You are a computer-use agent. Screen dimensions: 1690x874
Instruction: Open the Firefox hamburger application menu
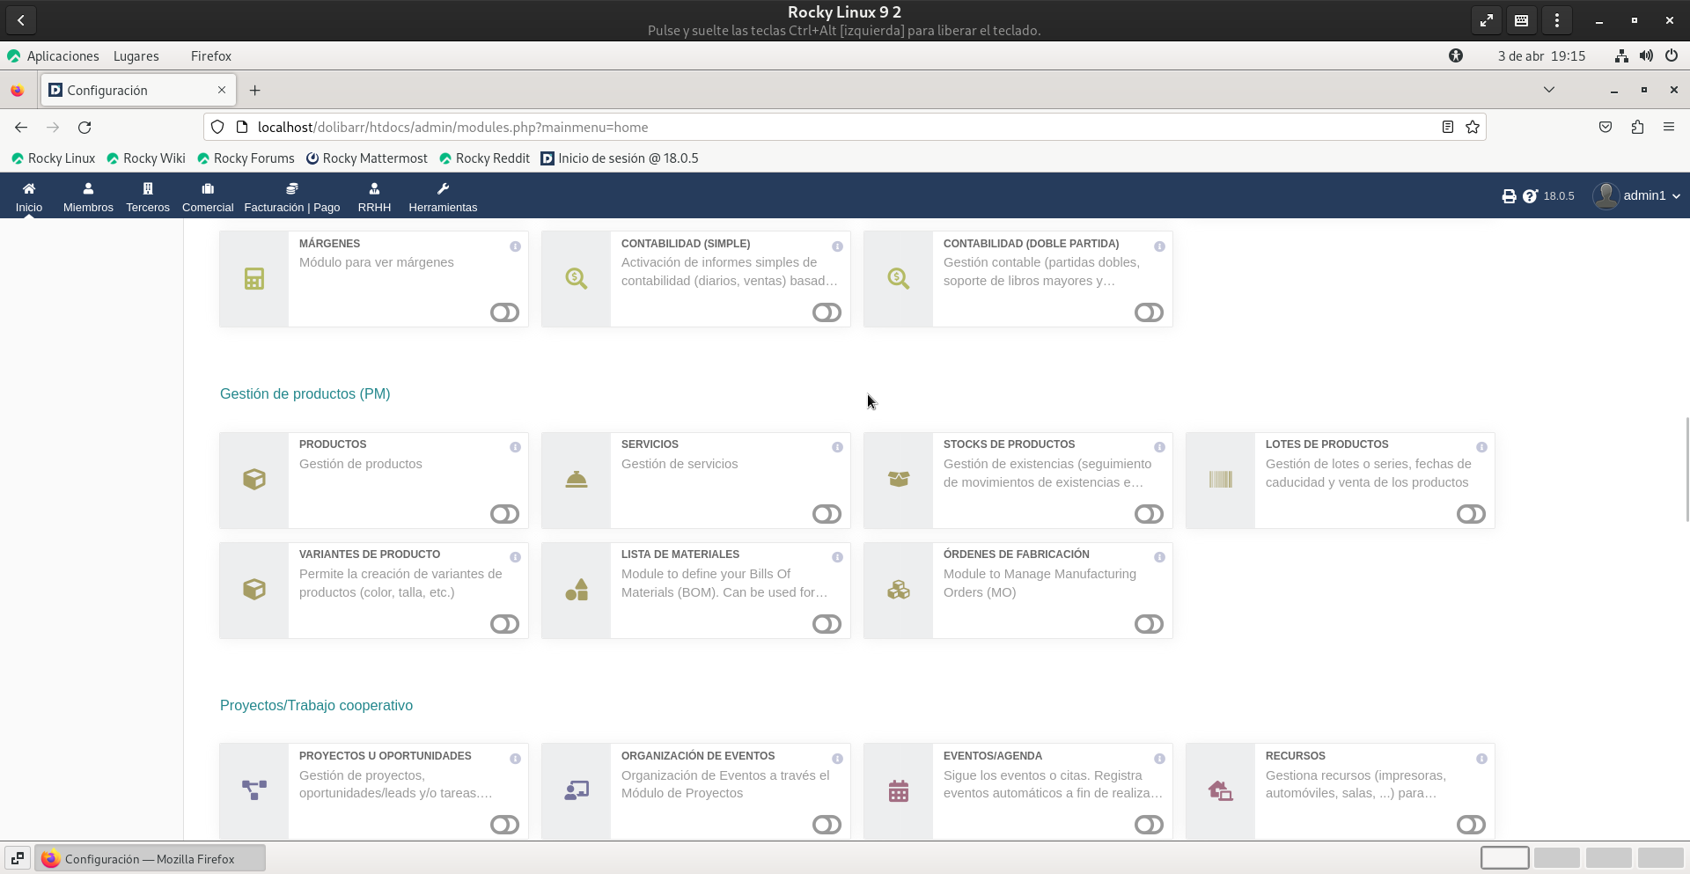[1668, 128]
